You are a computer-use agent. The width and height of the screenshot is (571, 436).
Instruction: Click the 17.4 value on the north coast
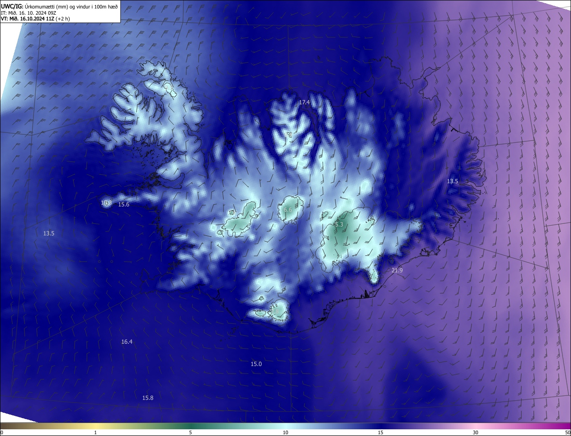coord(304,103)
